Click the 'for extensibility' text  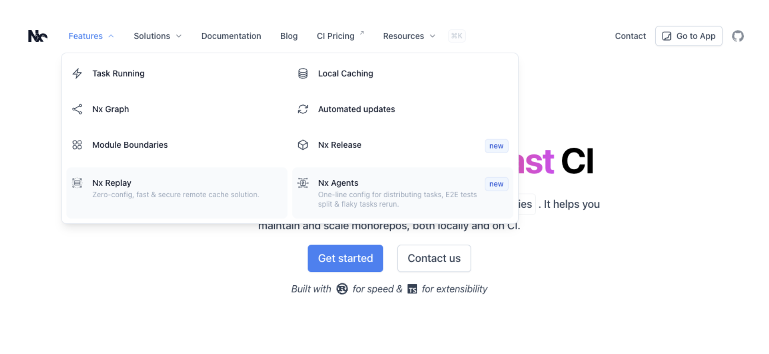point(455,289)
